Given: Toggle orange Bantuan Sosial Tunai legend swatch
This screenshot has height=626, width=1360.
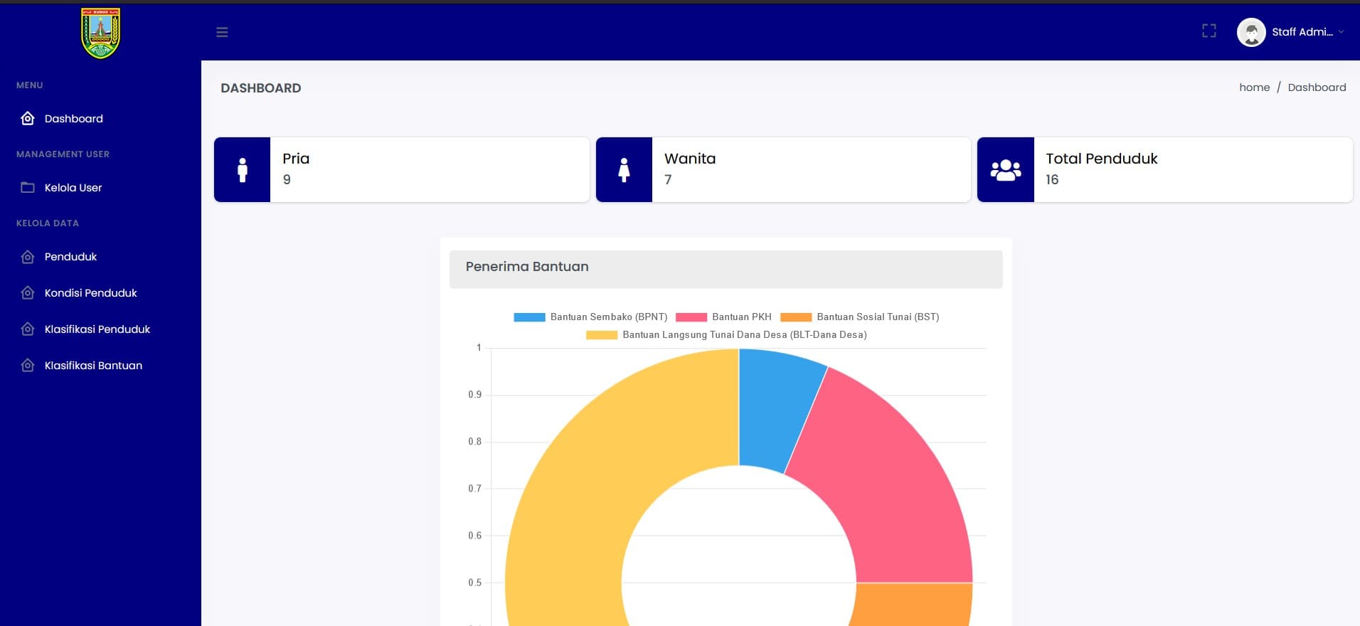Looking at the screenshot, I should (796, 317).
